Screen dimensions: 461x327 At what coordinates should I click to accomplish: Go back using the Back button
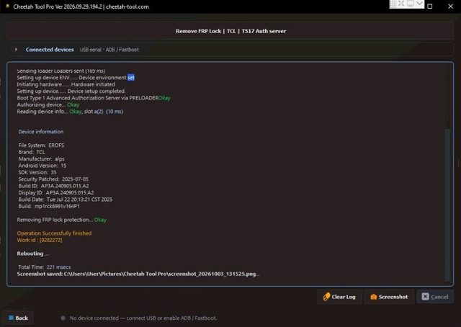(x=18, y=318)
